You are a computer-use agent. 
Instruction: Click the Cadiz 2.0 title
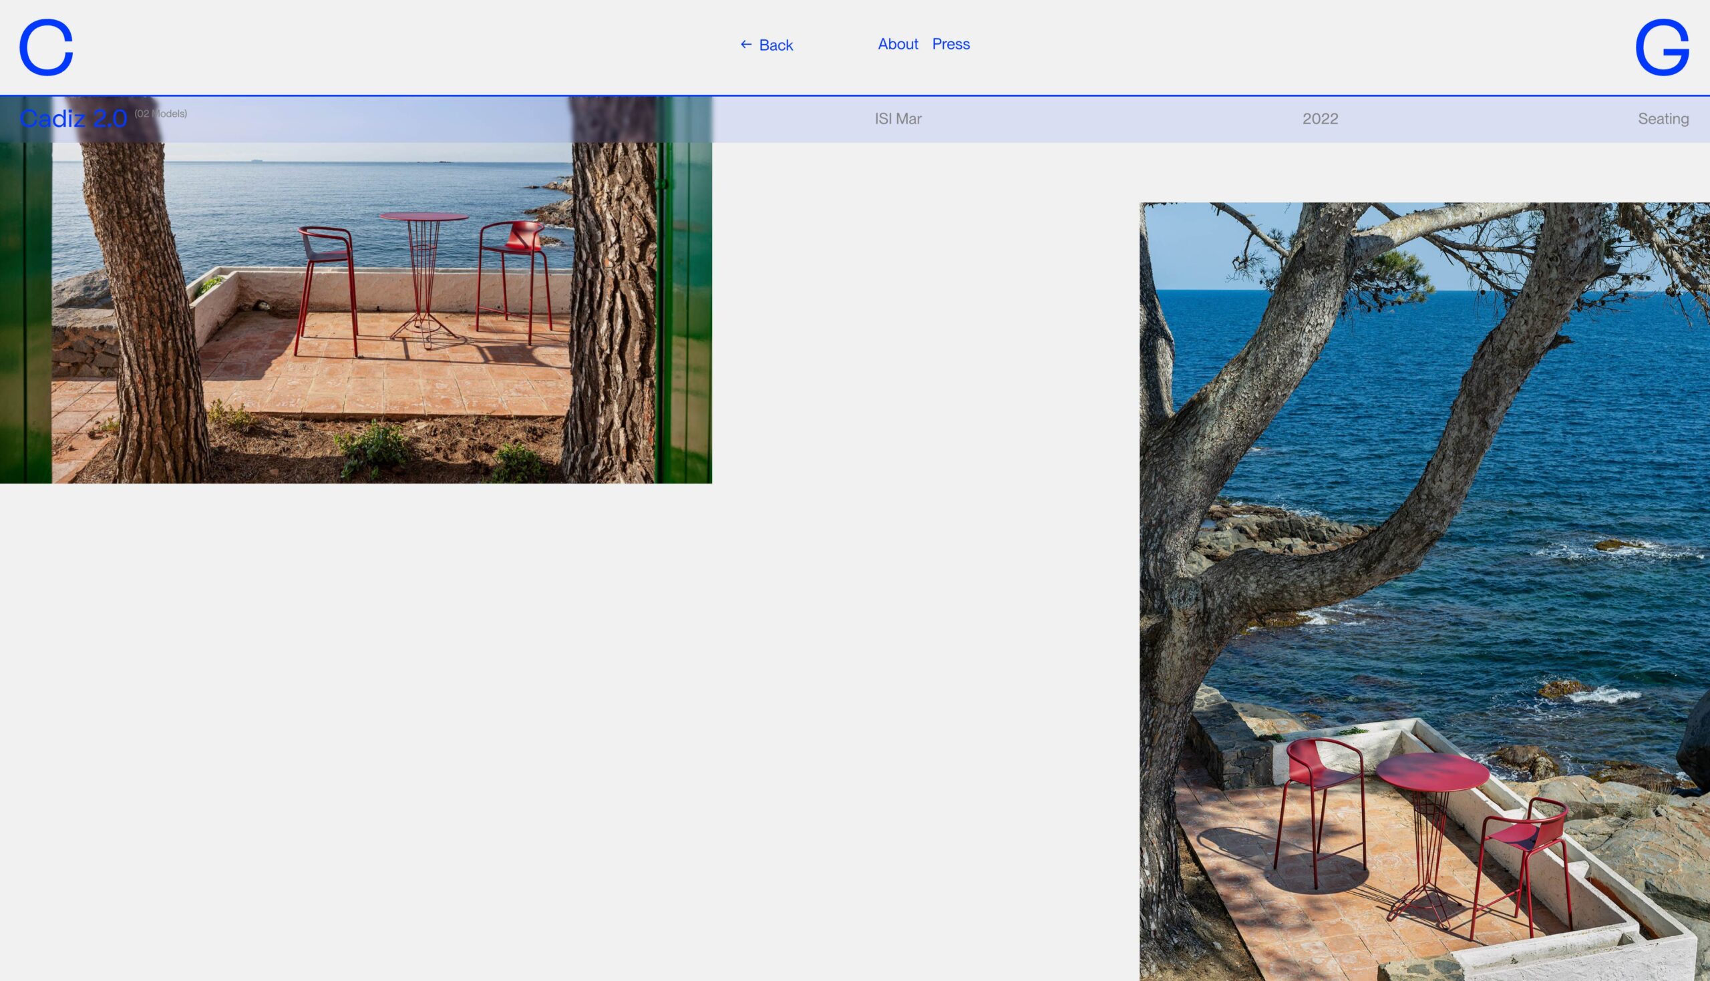coord(73,120)
